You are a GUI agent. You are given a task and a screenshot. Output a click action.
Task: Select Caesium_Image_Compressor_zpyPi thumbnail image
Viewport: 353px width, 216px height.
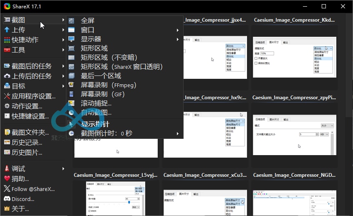click(x=295, y=135)
